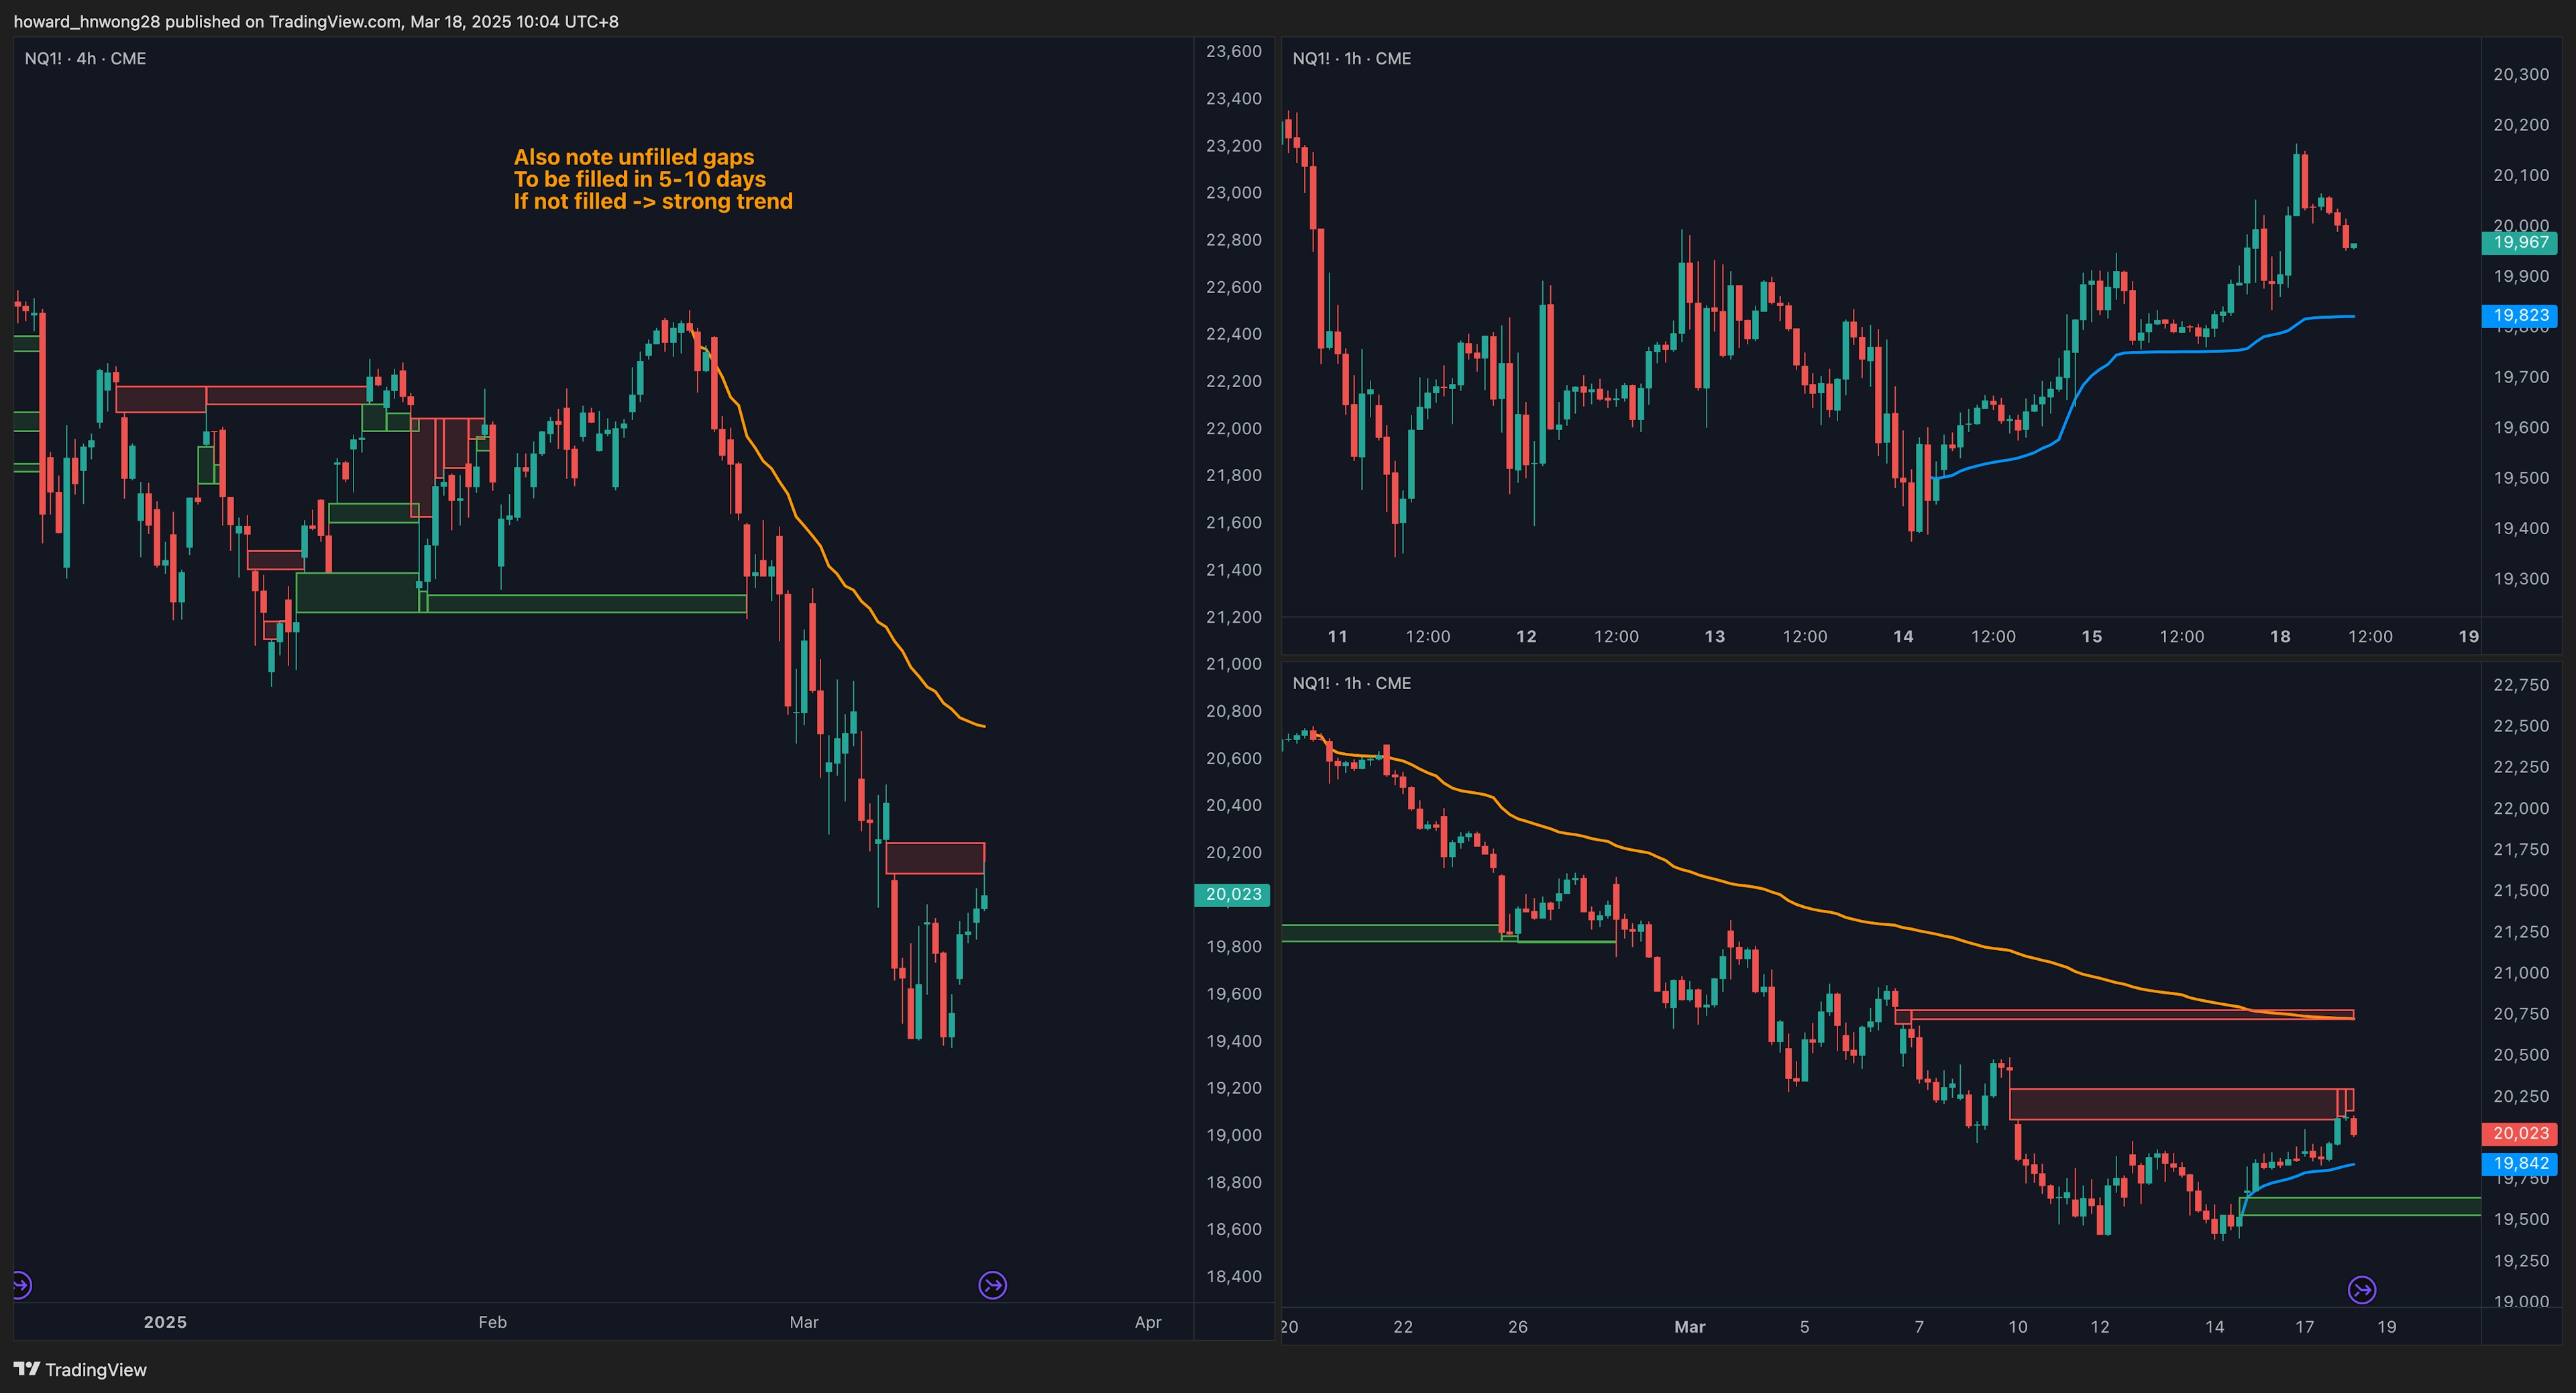Click the TradingView logo at the bottom left
2576x1393 pixels.
(x=80, y=1370)
